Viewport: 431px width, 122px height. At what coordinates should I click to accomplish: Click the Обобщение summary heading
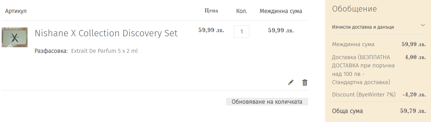coord(354,9)
